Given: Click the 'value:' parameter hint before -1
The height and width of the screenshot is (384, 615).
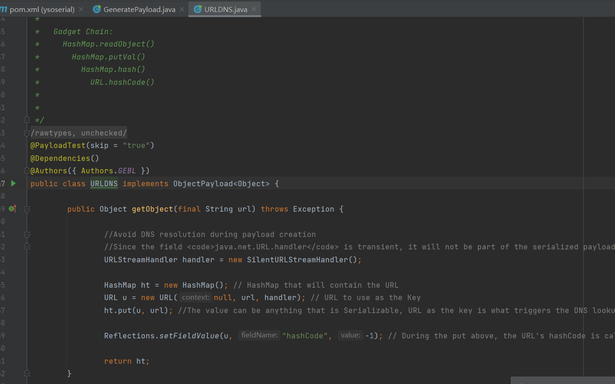Looking at the screenshot, I should (351, 336).
